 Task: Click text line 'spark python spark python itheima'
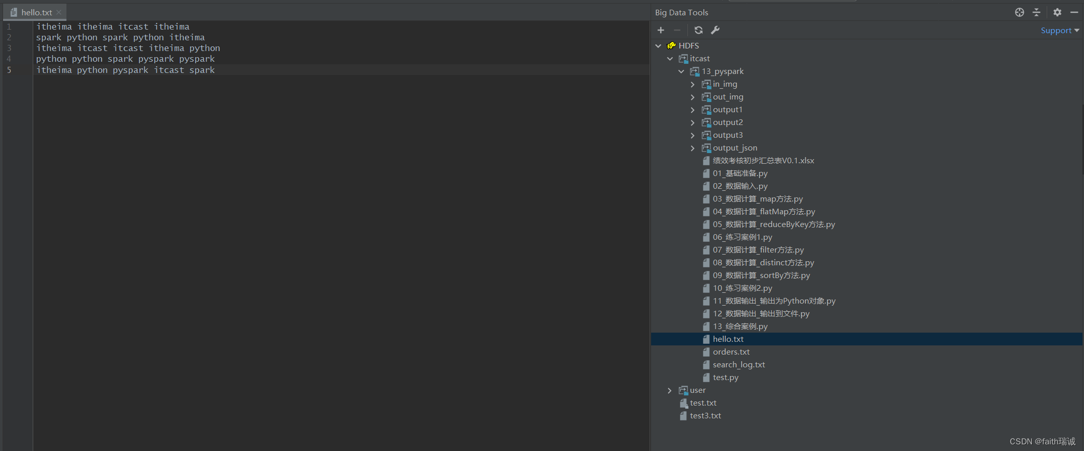point(120,37)
